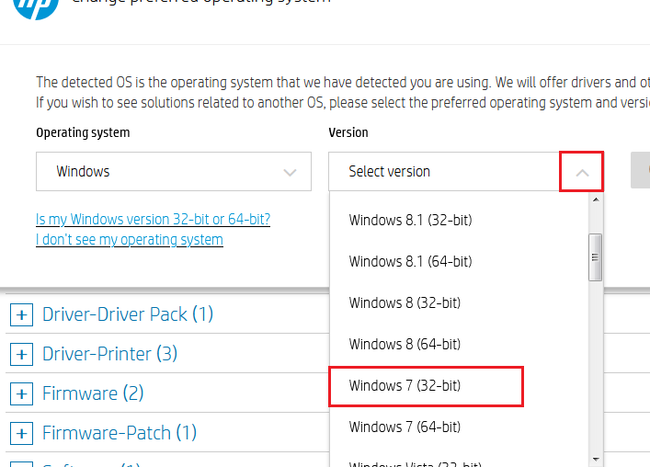Image resolution: width=650 pixels, height=467 pixels.
Task: Open the Operating system dropdown showing Windows
Action: pyautogui.click(x=173, y=172)
